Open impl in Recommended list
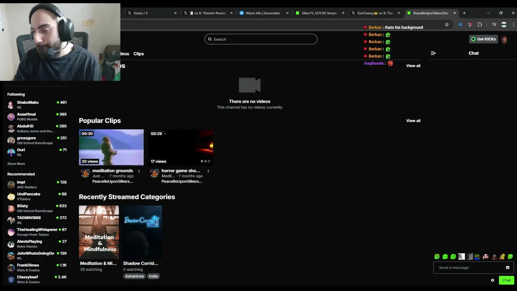 click(37, 184)
